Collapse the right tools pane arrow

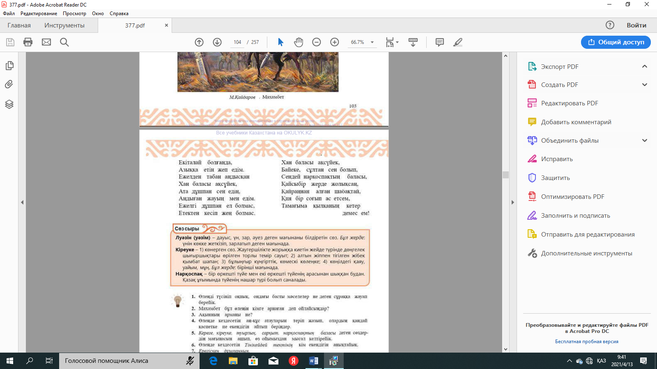(x=512, y=202)
